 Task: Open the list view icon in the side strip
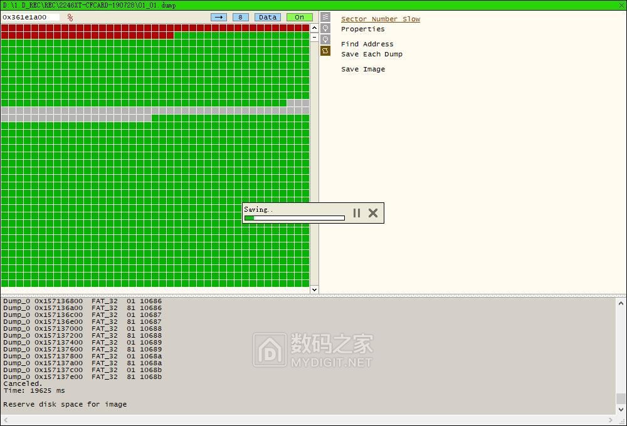[325, 17]
